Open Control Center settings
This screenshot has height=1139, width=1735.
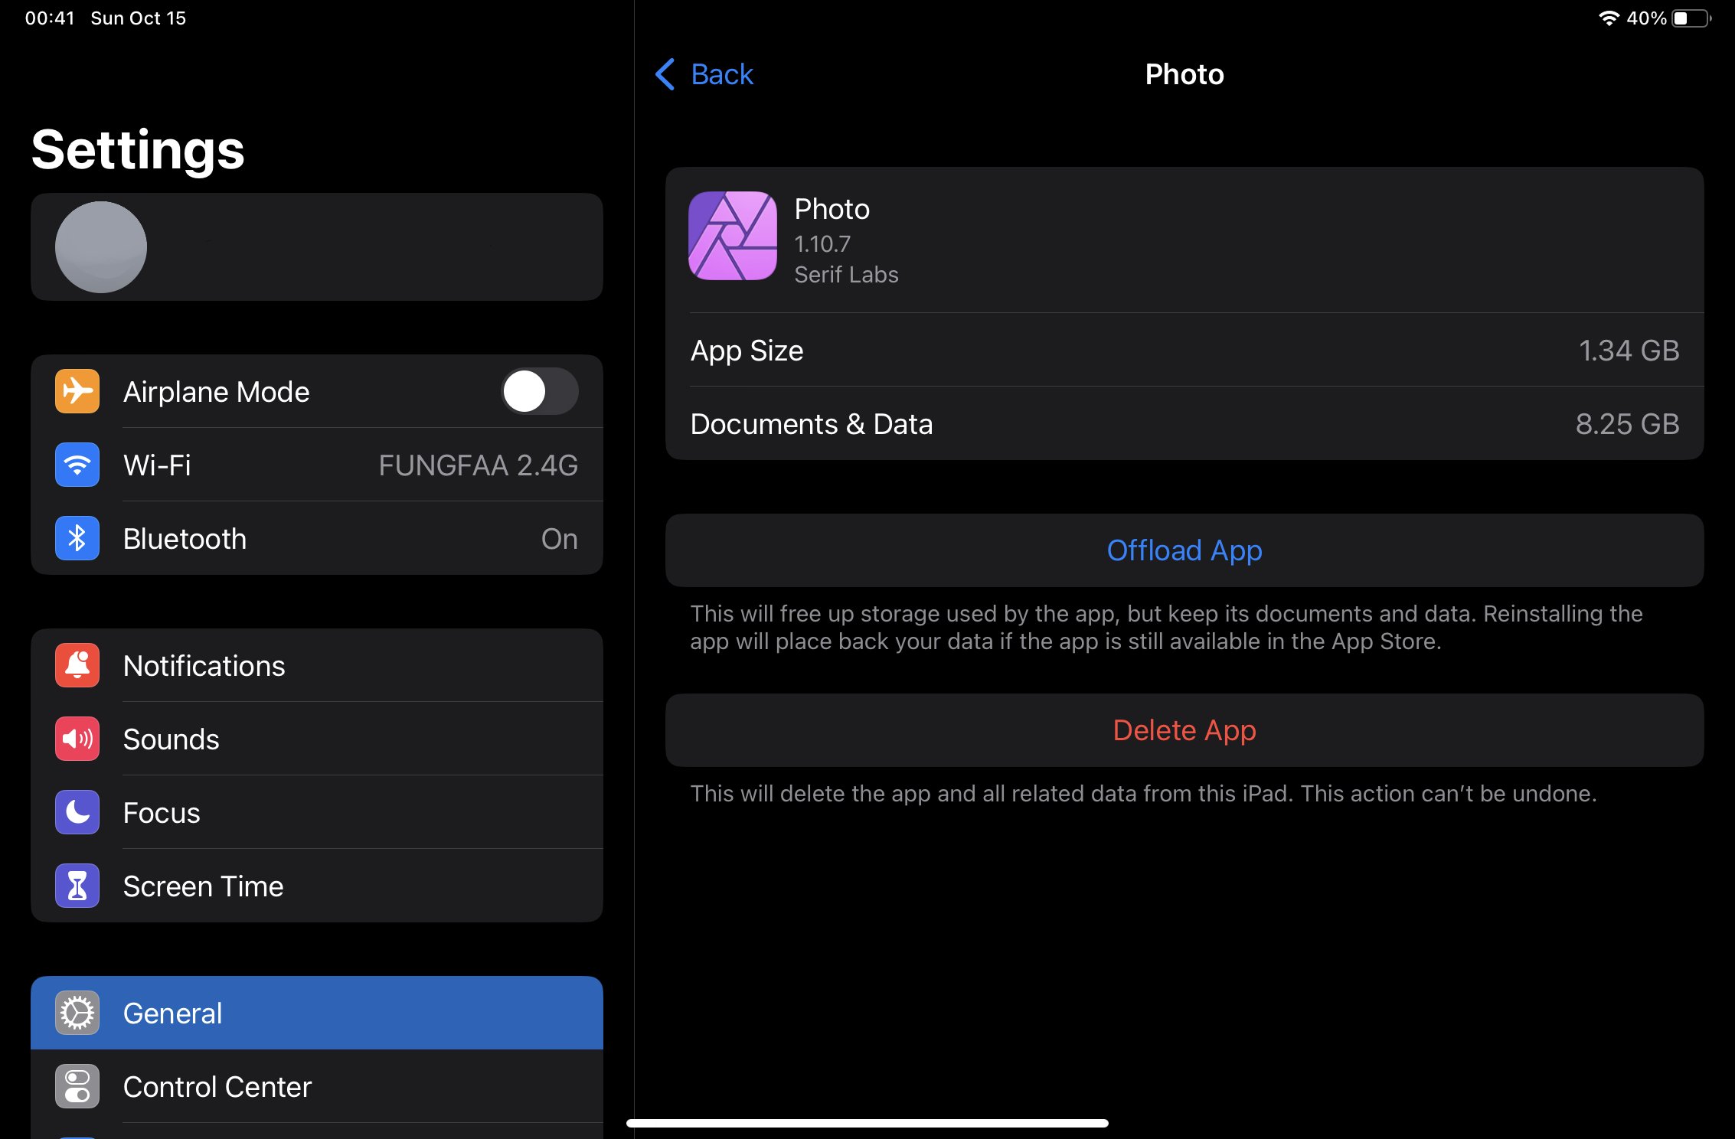tap(317, 1086)
